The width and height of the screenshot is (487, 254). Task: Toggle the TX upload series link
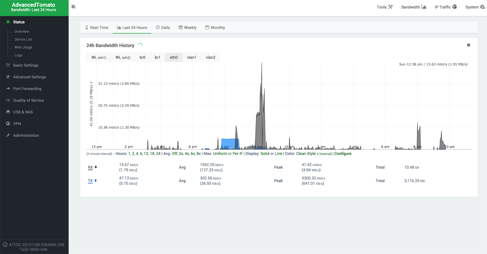[90, 181]
